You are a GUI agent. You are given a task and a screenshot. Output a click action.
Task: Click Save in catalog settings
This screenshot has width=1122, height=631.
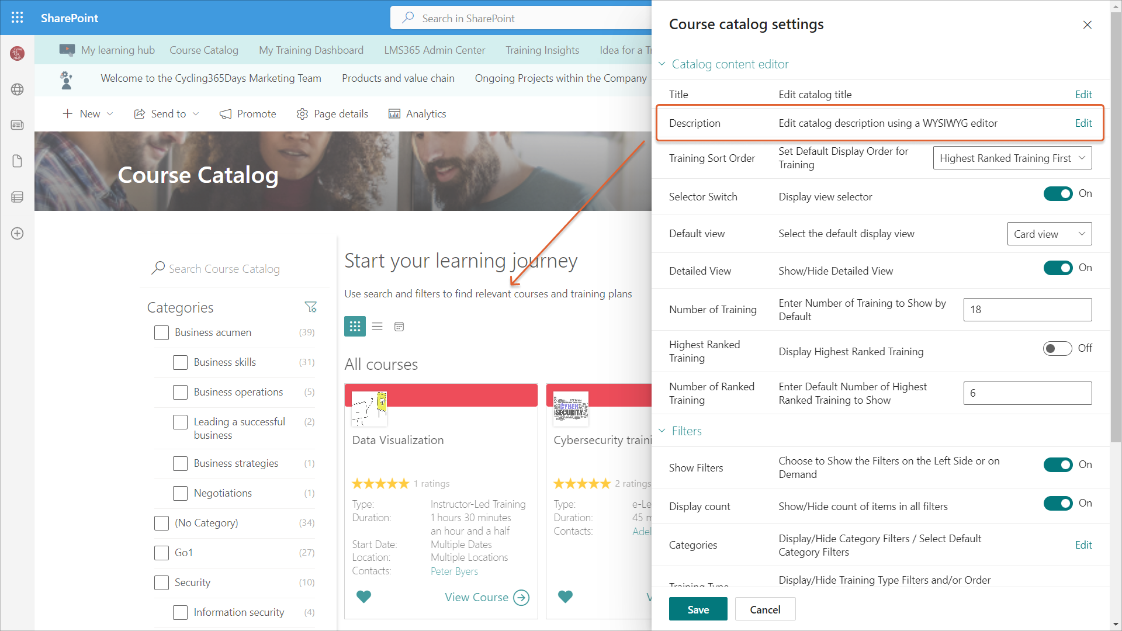[698, 609]
